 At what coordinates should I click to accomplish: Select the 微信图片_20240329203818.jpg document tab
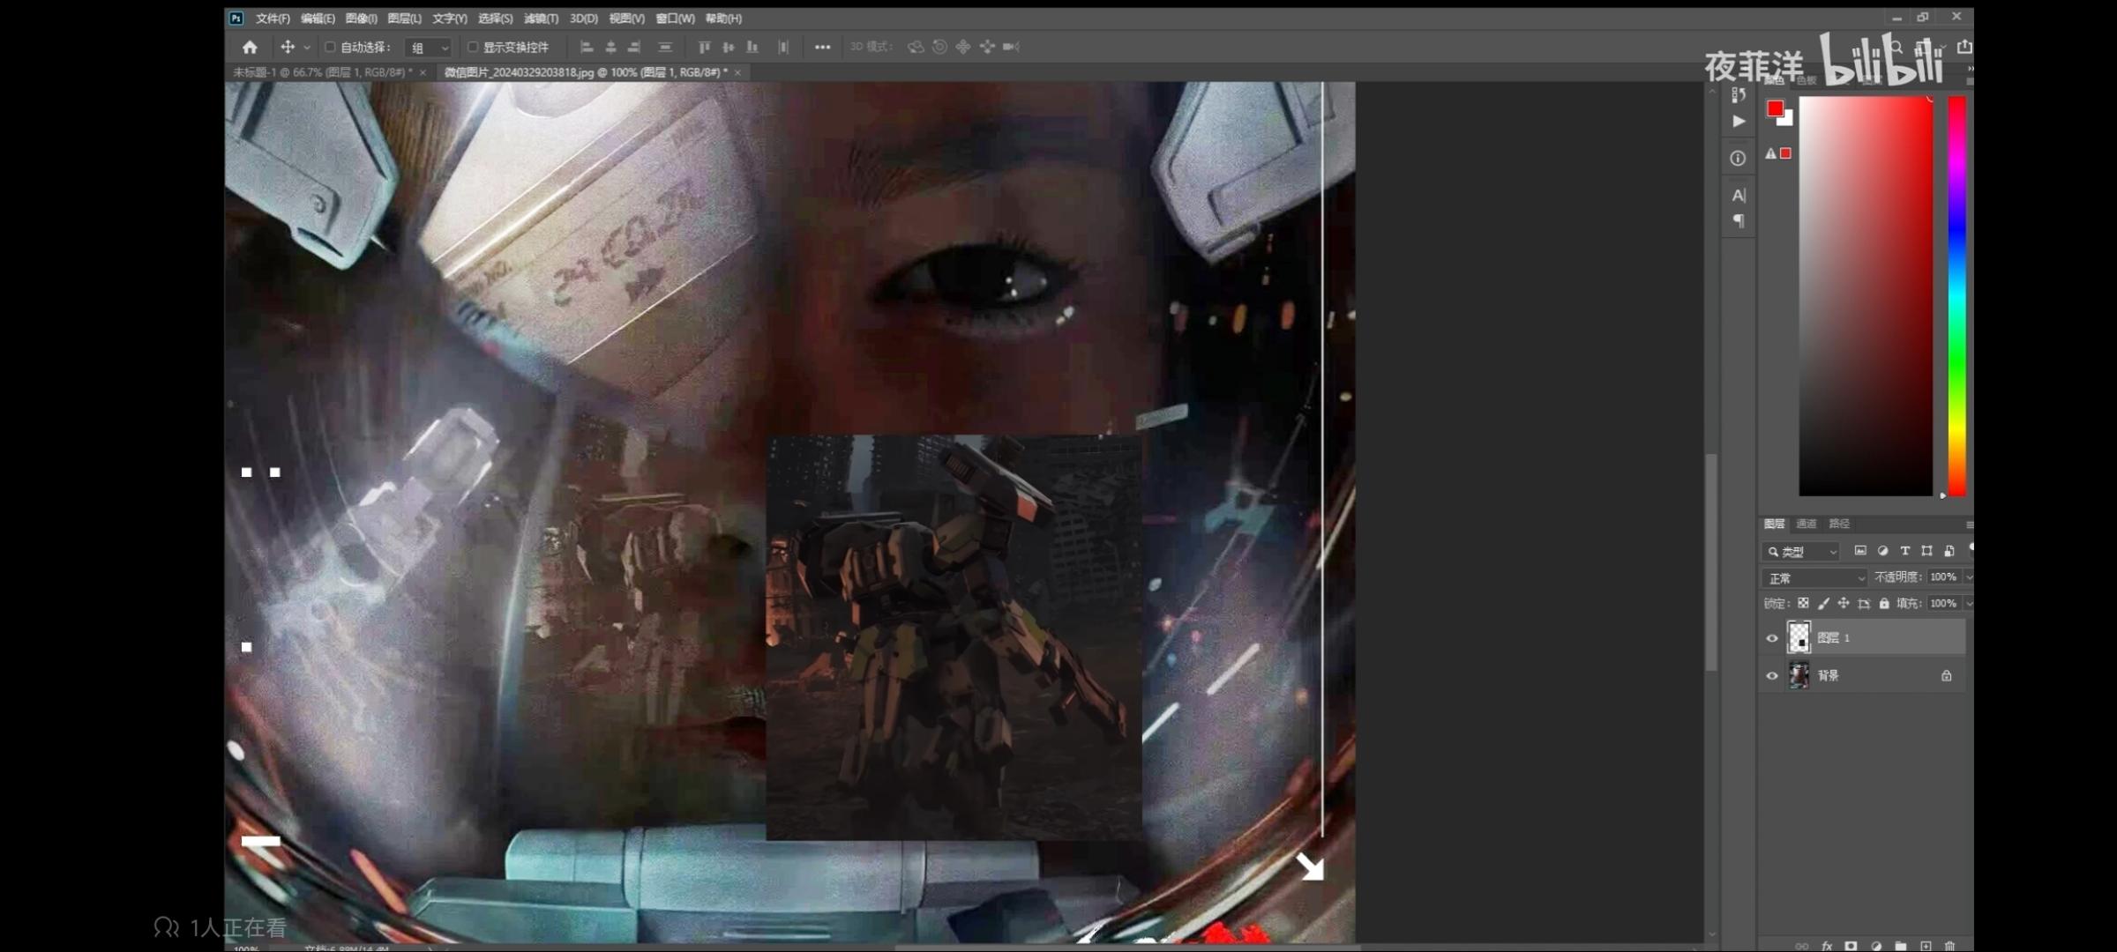coord(586,72)
